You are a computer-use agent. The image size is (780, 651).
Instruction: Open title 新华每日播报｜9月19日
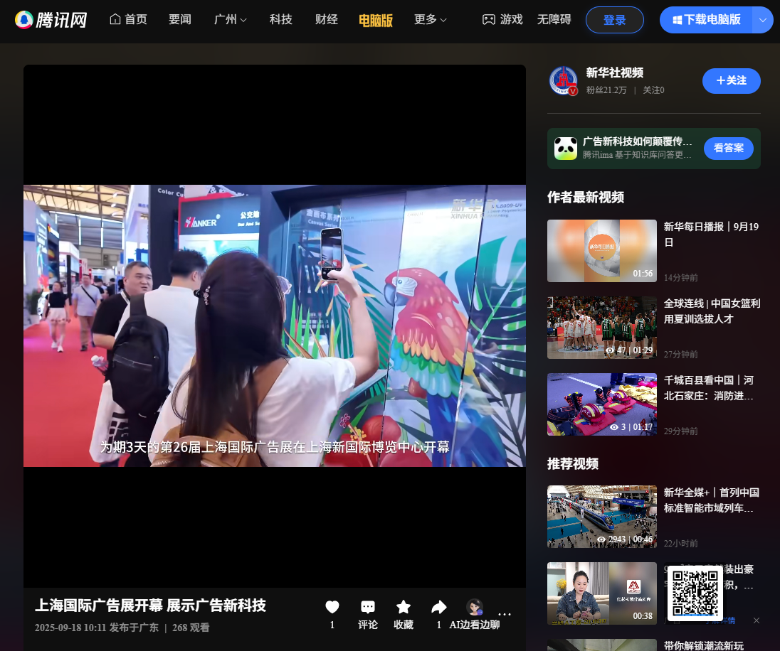(711, 234)
